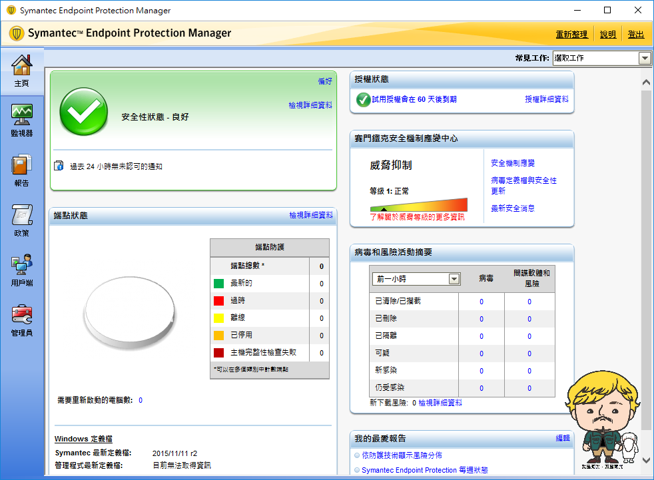Click 威脅抑制 heading
This screenshot has height=480, width=654.
[391, 165]
